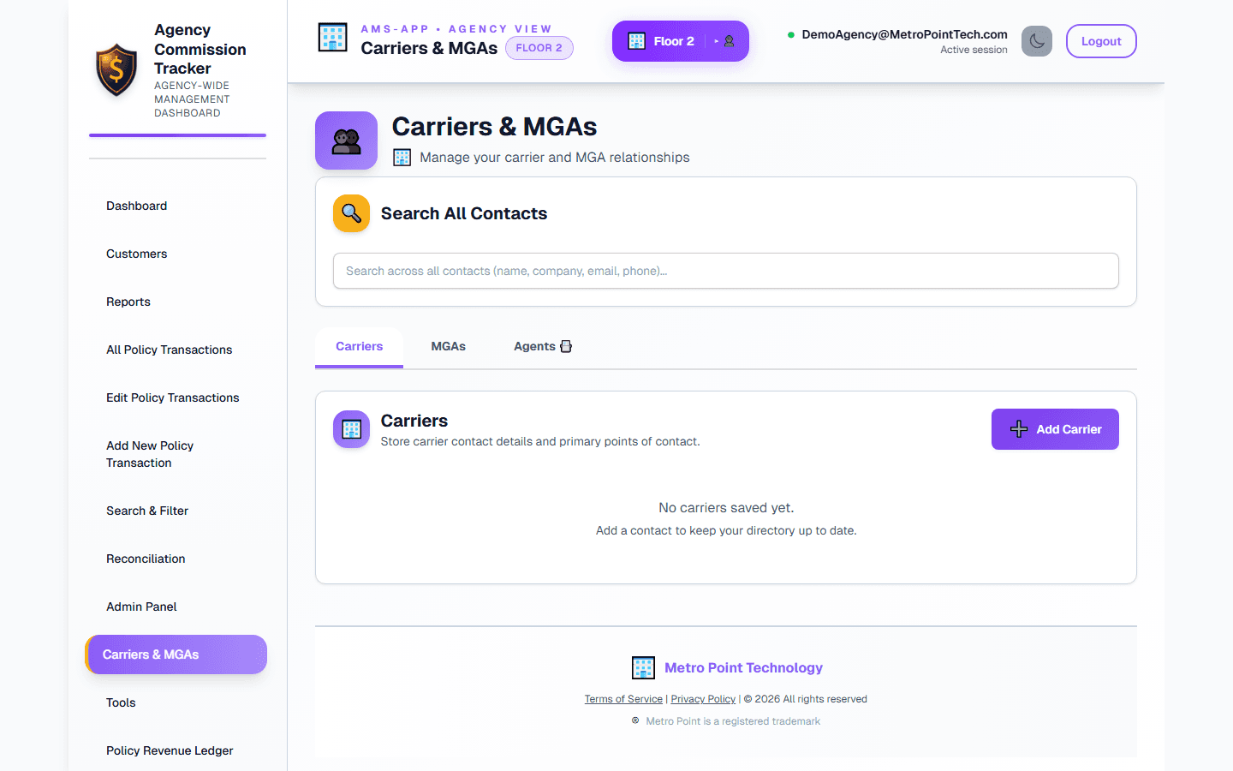Open the Privacy Policy link

point(702,698)
